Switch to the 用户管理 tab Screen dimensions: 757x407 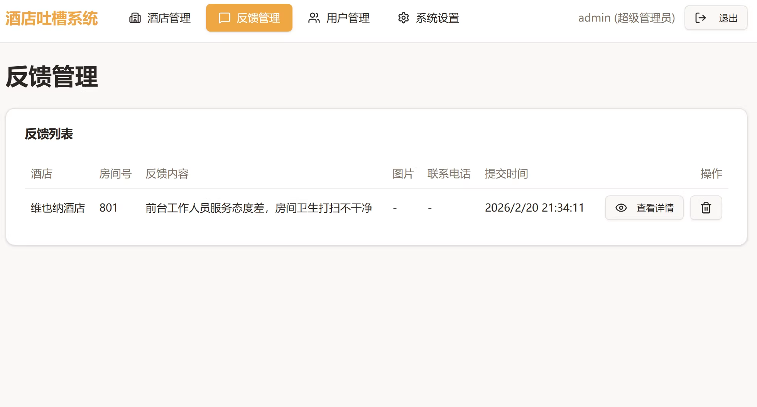pos(348,18)
